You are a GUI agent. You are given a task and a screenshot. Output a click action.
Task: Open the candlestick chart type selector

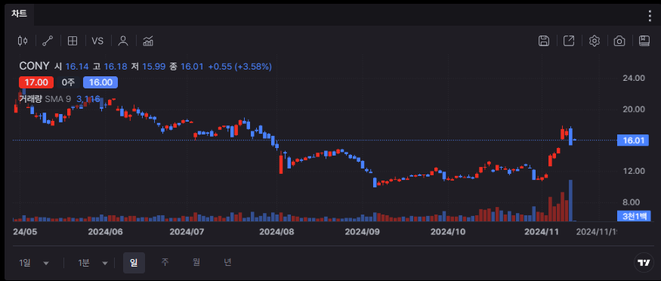pyautogui.click(x=23, y=41)
